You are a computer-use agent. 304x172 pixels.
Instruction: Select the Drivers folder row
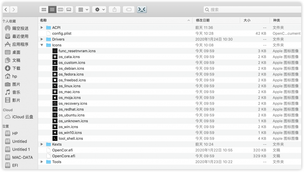pyautogui.click(x=170, y=39)
